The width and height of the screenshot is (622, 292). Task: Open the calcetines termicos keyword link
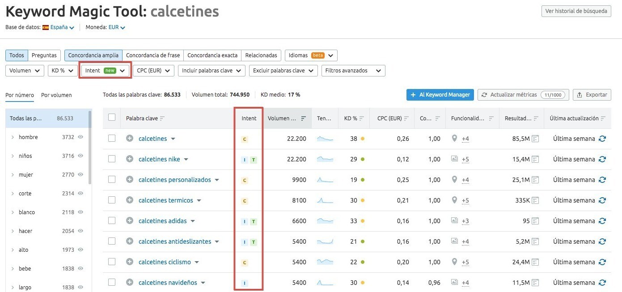pyautogui.click(x=165, y=200)
